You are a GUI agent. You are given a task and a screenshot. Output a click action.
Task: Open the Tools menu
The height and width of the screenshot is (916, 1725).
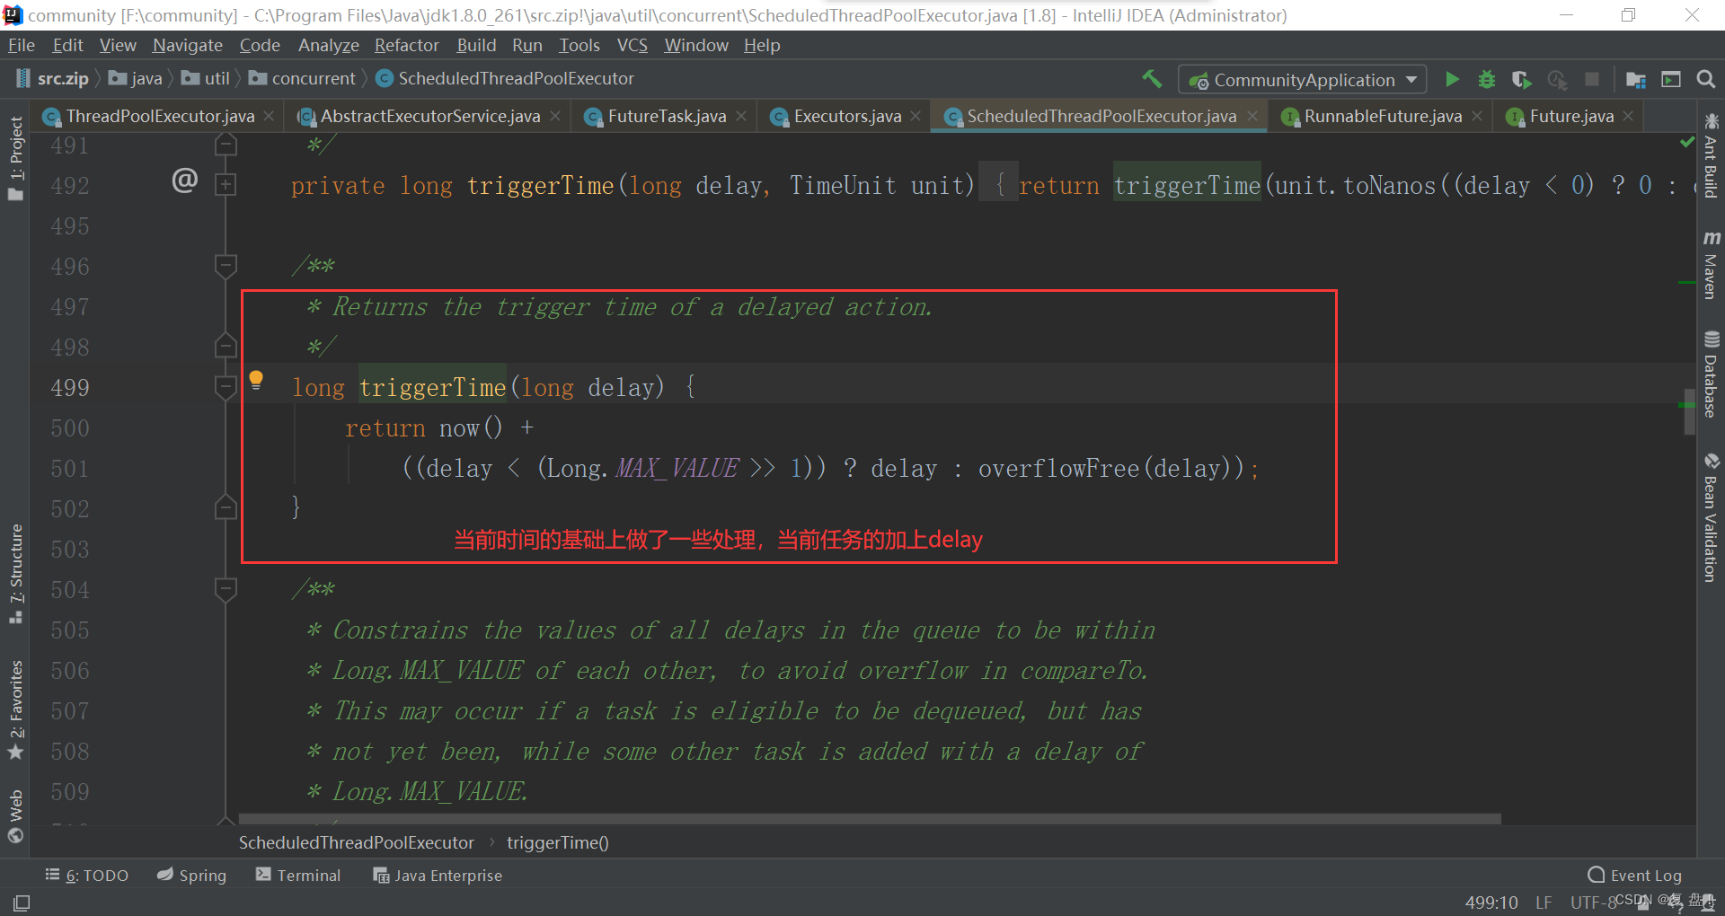click(579, 45)
